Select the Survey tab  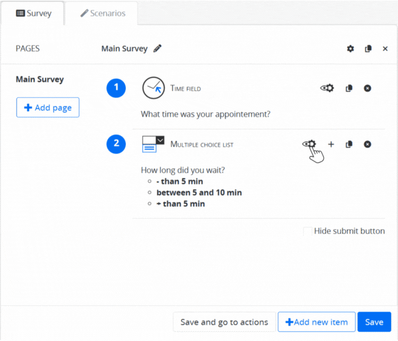[34, 13]
